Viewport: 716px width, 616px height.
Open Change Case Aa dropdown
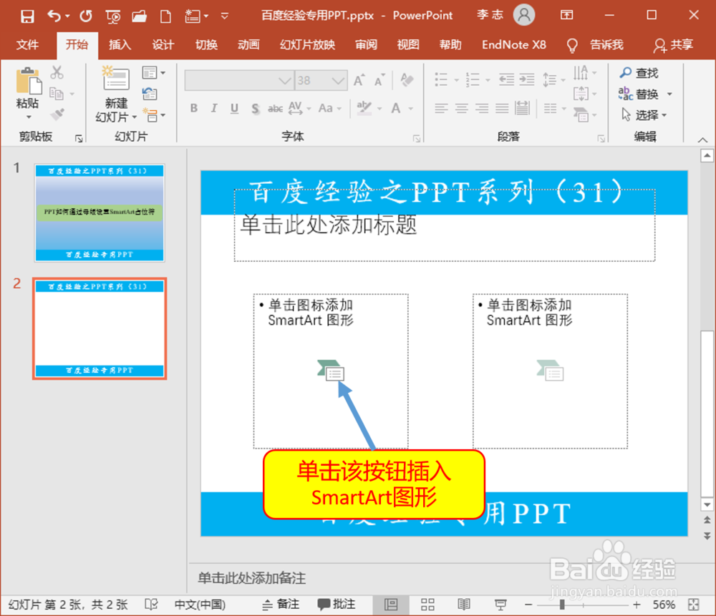(329, 108)
